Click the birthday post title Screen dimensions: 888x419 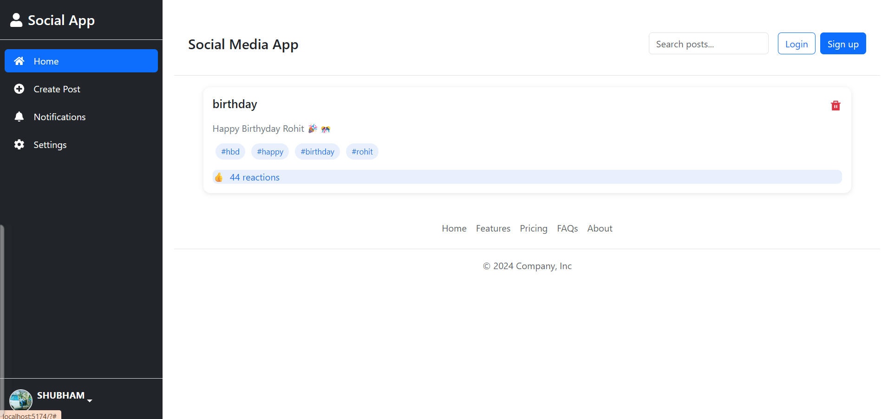235,103
